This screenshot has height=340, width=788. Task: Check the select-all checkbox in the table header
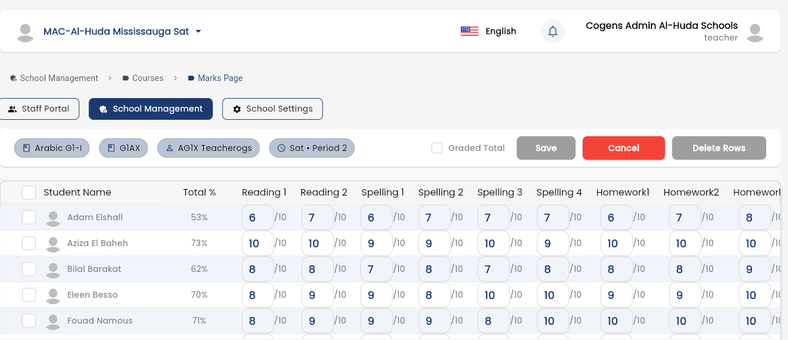point(29,192)
